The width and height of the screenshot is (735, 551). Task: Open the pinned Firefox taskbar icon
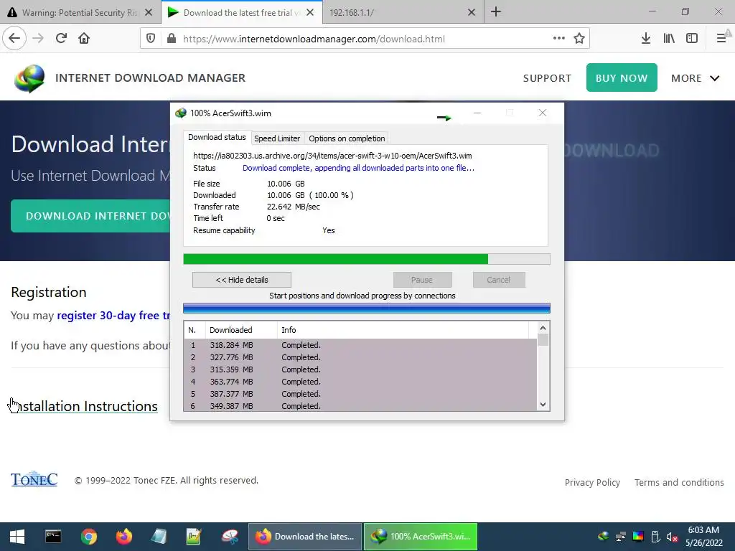[x=123, y=537]
